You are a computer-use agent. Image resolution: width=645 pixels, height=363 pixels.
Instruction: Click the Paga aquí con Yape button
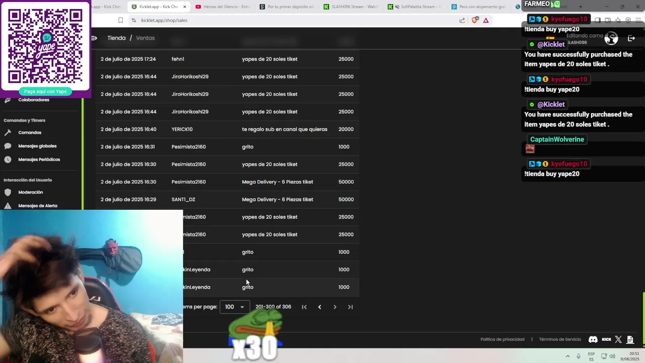pos(45,91)
